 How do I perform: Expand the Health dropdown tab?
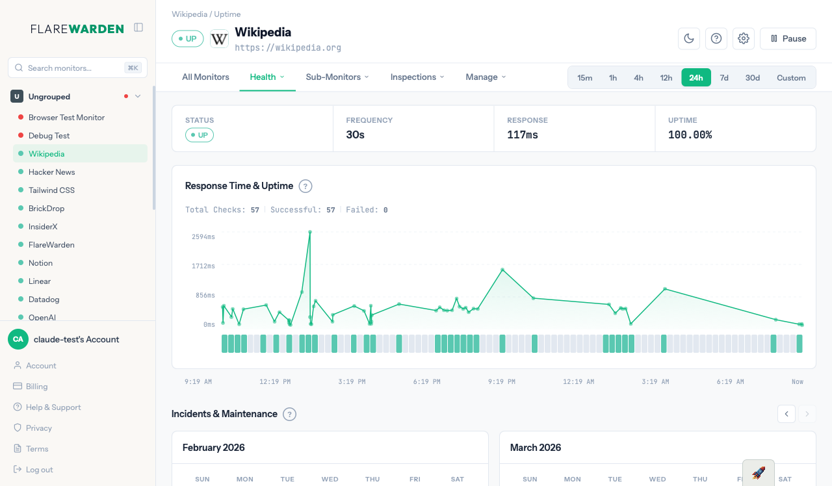[x=267, y=77]
